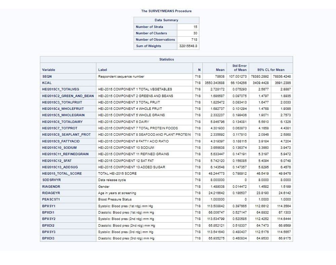Click the Sum of Weights value 32815548.8

click(x=188, y=46)
